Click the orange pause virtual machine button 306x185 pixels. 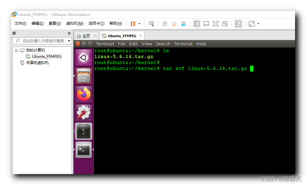(133, 24)
